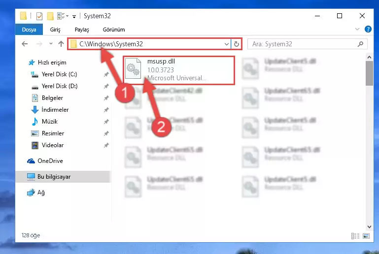This screenshot has width=379, height=254.
Task: Open Videolar folder in sidebar
Action: (53, 145)
